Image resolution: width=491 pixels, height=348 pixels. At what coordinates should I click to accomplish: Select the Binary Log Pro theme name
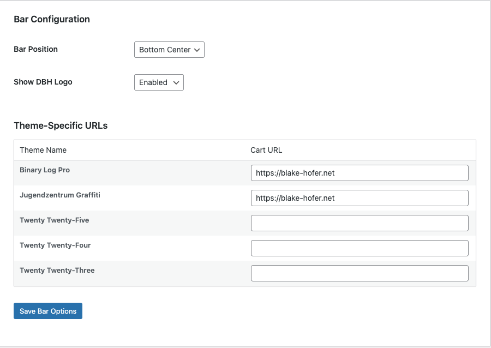45,170
